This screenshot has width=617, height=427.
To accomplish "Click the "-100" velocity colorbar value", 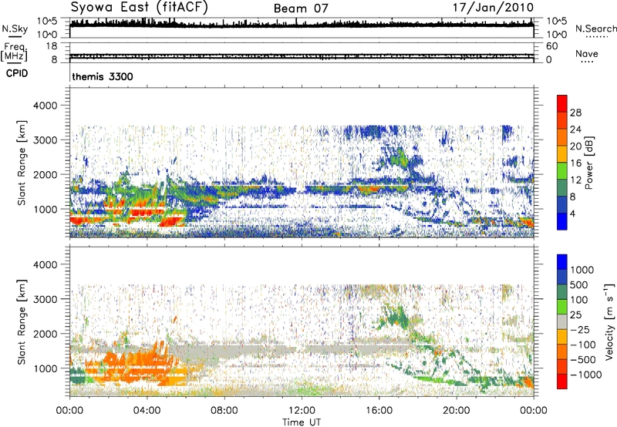I will [x=583, y=345].
